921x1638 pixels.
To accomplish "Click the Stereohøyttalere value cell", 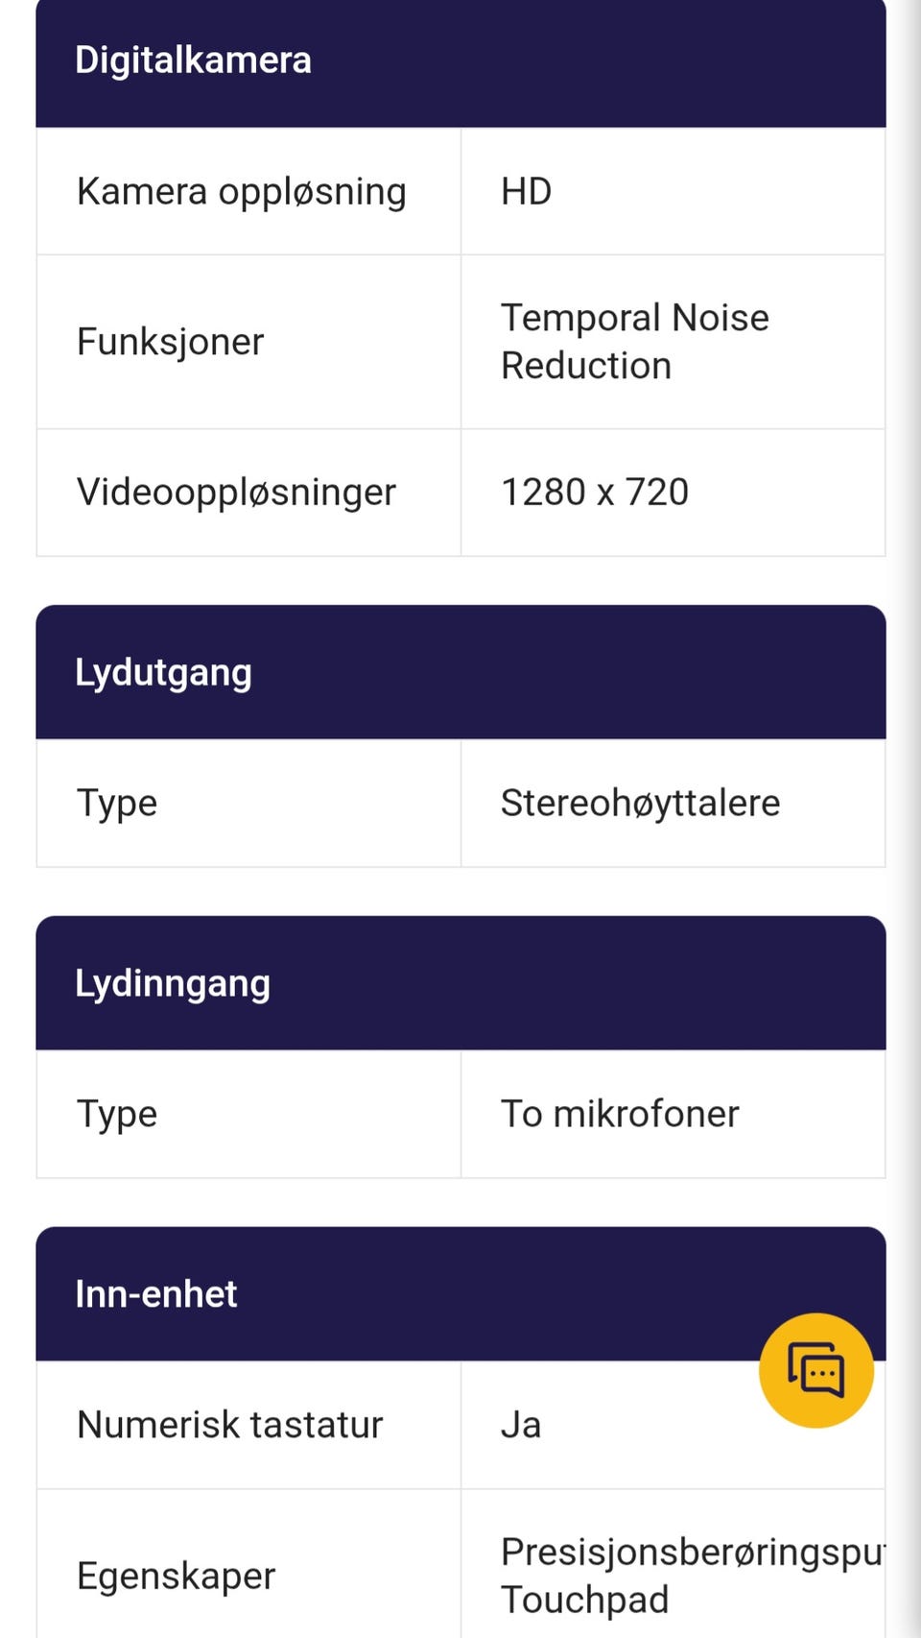I will tap(640, 804).
